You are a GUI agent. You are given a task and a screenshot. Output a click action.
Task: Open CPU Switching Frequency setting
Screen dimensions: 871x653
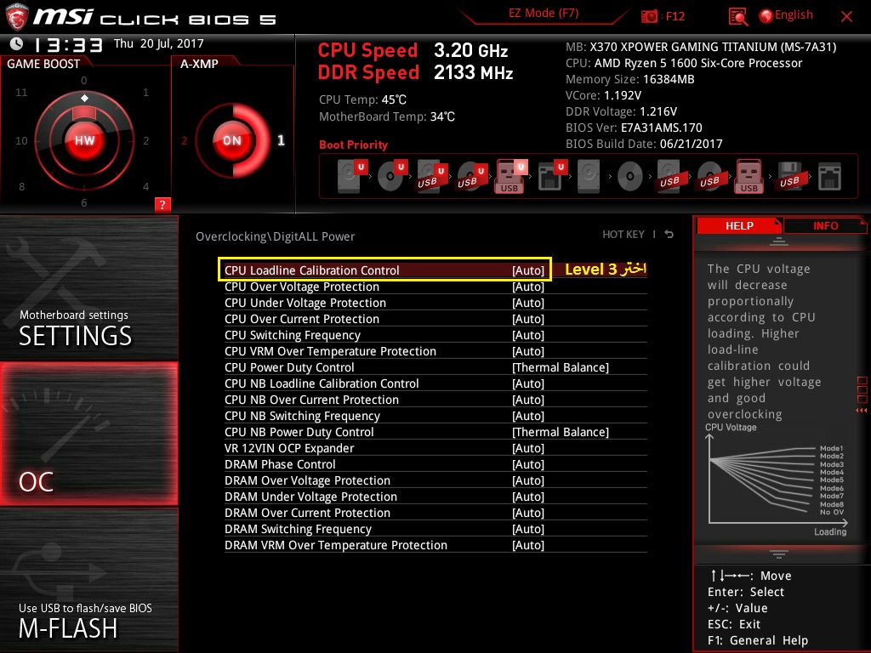click(435, 335)
